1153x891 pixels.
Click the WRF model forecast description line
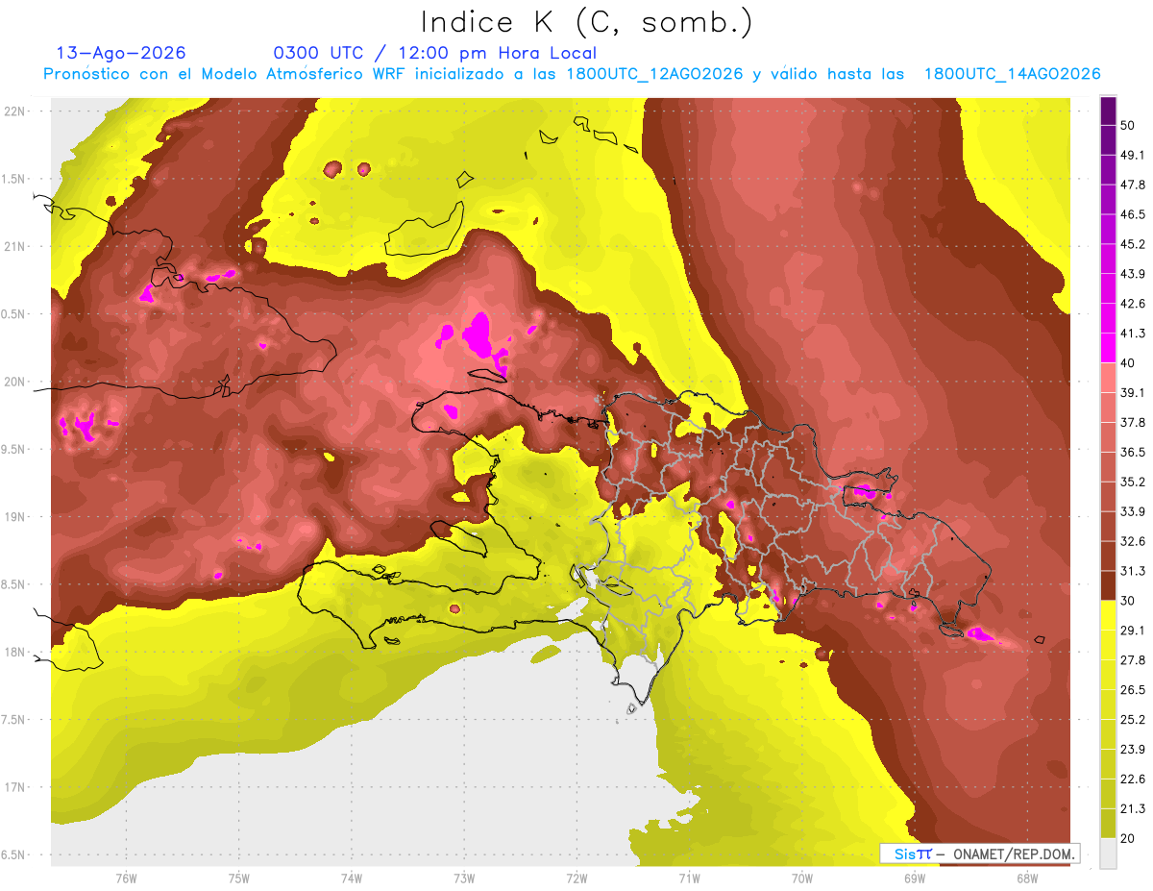click(x=572, y=74)
